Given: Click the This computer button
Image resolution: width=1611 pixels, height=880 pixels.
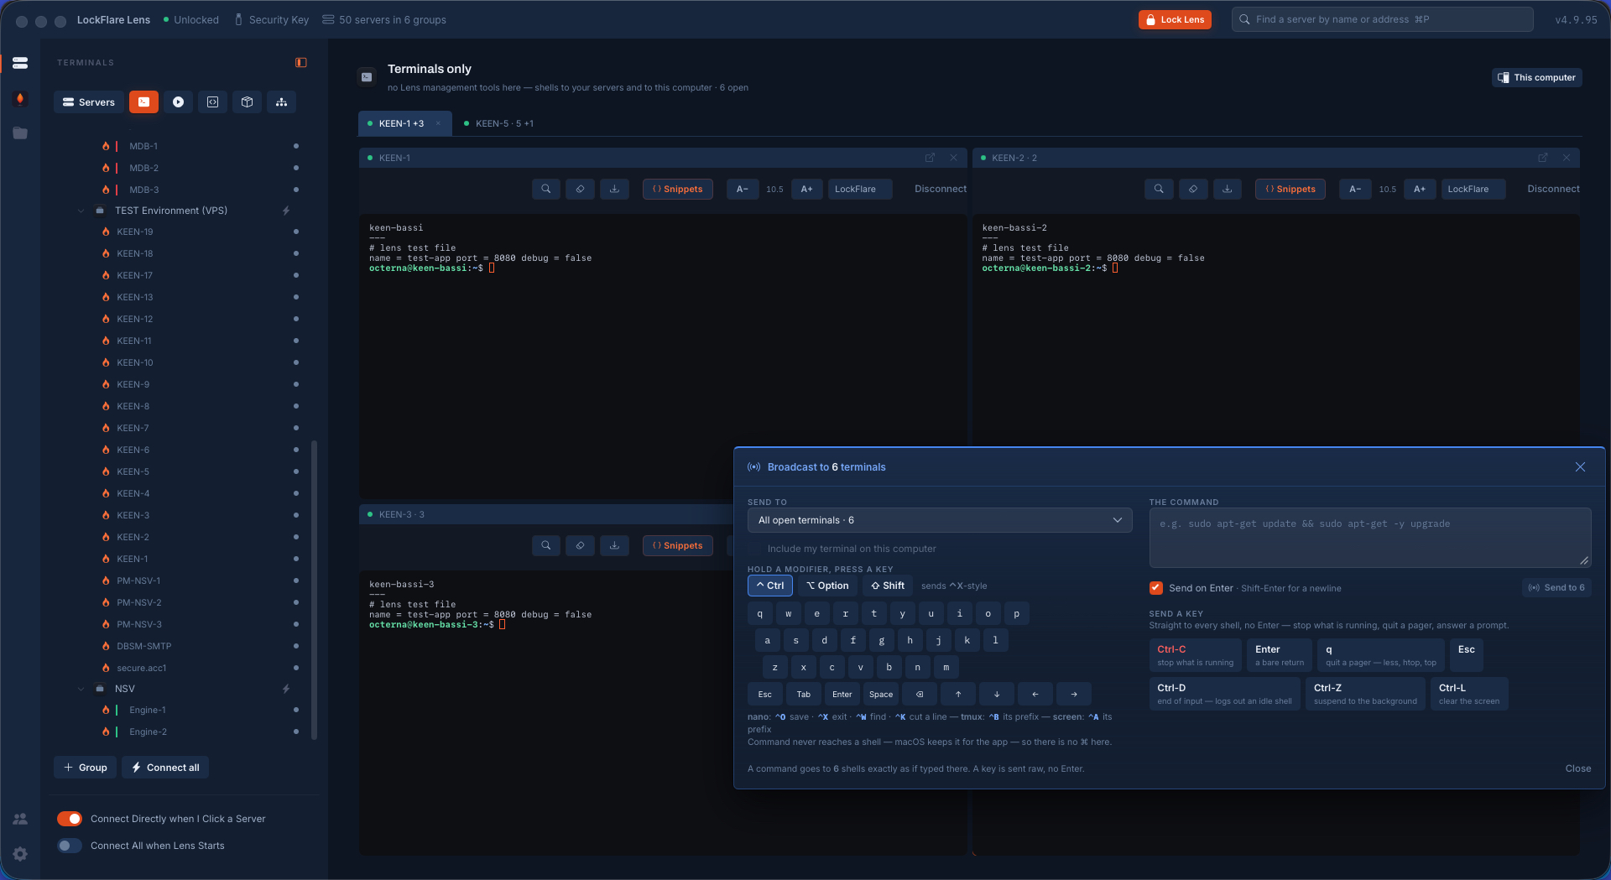Looking at the screenshot, I should 1537,77.
